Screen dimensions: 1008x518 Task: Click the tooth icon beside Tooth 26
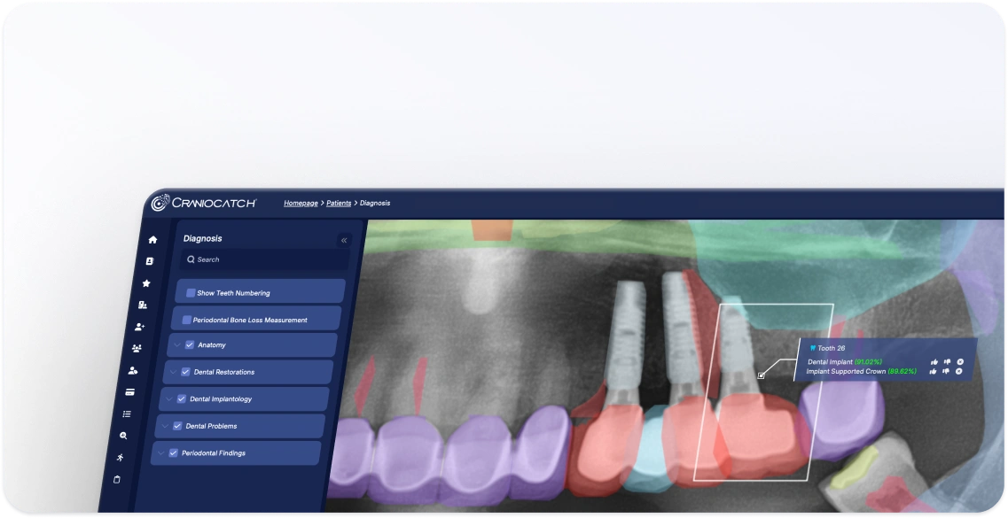pos(813,348)
